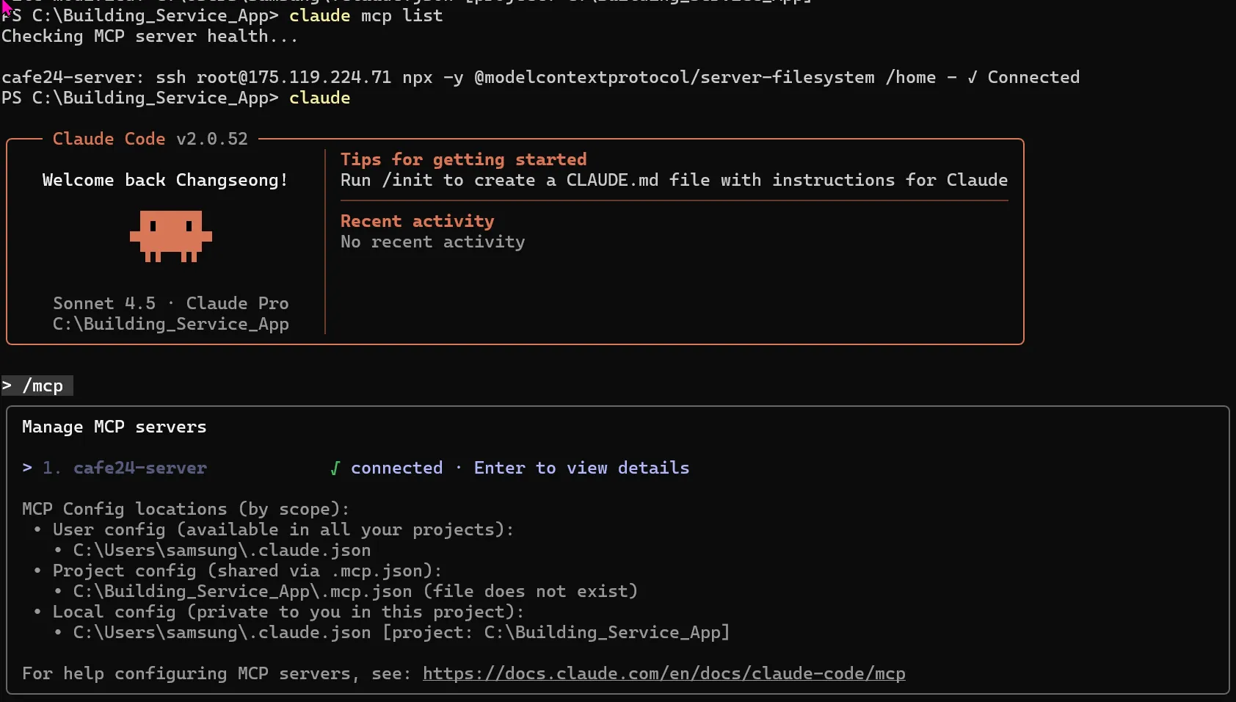The width and height of the screenshot is (1236, 702).
Task: Click the claude mcp list command text
Action: coord(366,16)
